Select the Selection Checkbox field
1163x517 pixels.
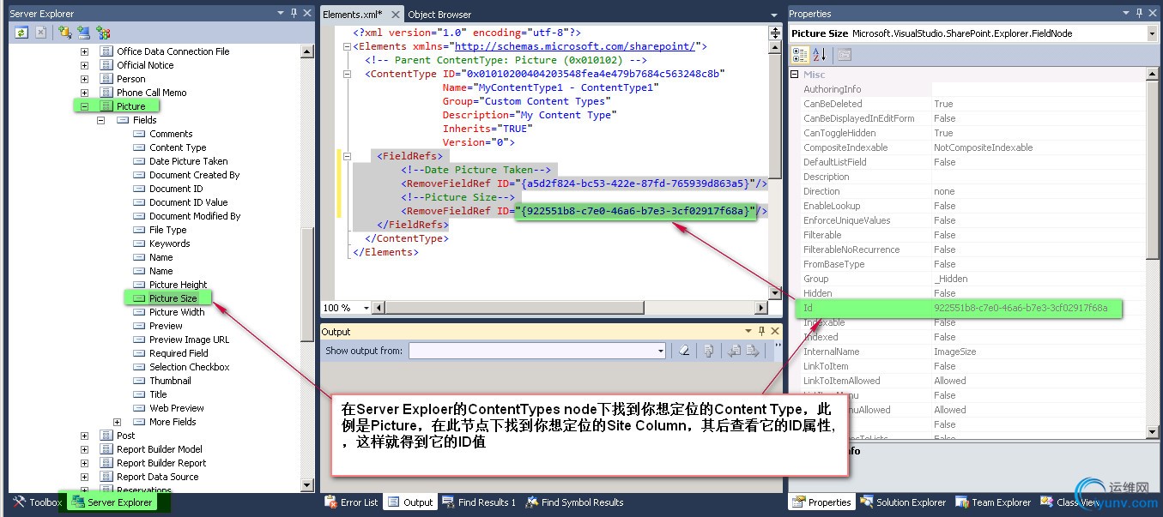tap(190, 367)
